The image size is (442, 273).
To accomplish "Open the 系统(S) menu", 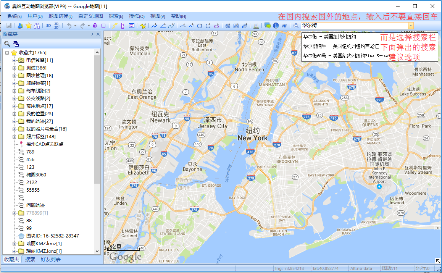I will 15,16.
